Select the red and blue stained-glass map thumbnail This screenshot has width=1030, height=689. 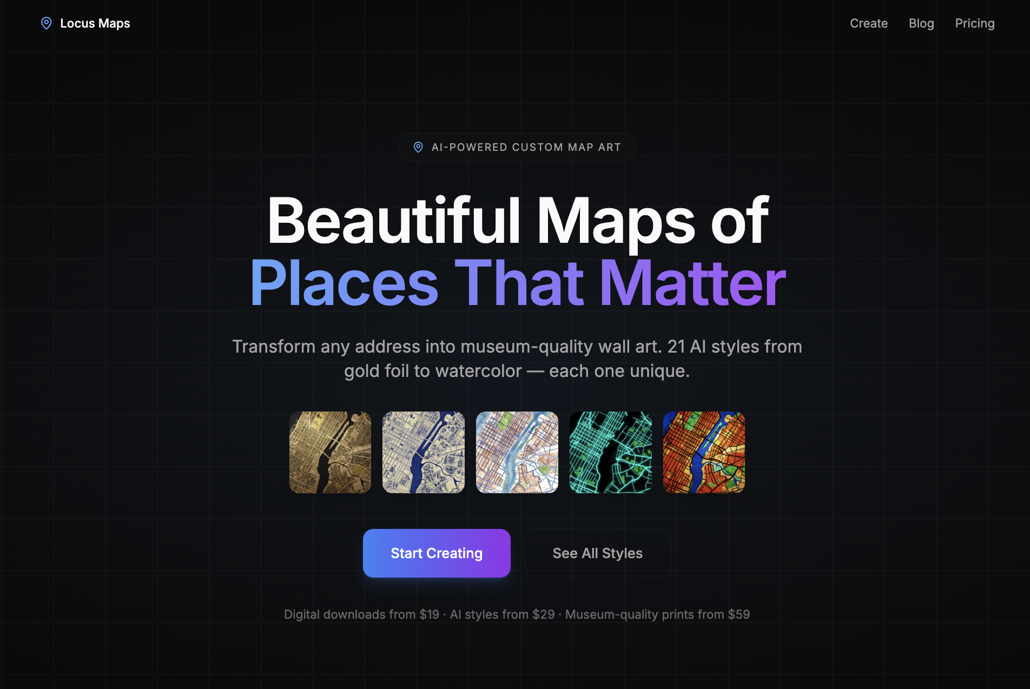[x=704, y=452]
